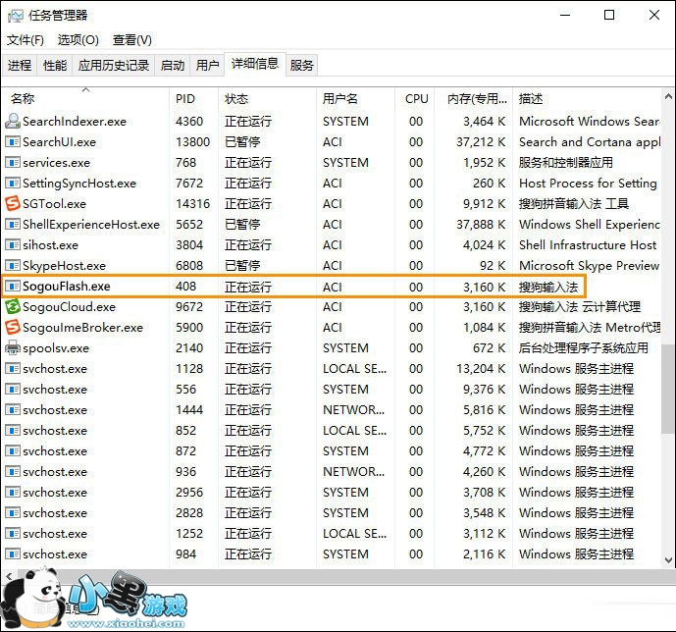Click icon of svchost.exe PID 984

[13, 553]
